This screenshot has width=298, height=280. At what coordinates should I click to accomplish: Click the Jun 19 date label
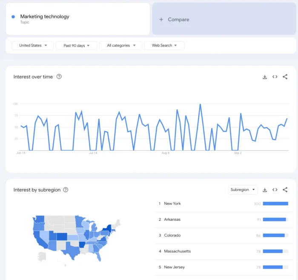click(x=21, y=153)
